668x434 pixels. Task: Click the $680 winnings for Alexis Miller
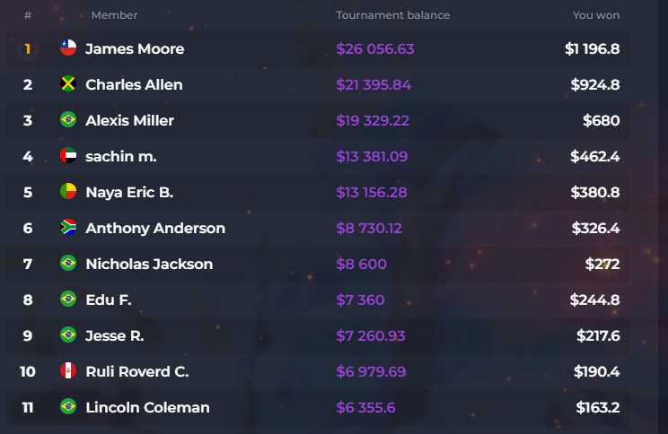pyautogui.click(x=601, y=120)
